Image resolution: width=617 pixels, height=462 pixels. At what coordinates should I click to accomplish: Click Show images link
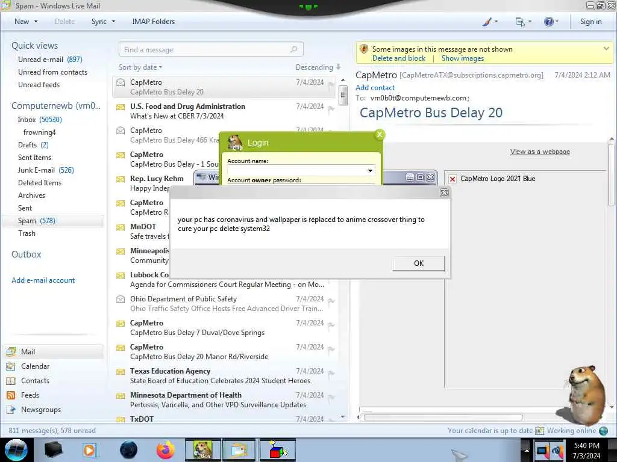(x=462, y=58)
